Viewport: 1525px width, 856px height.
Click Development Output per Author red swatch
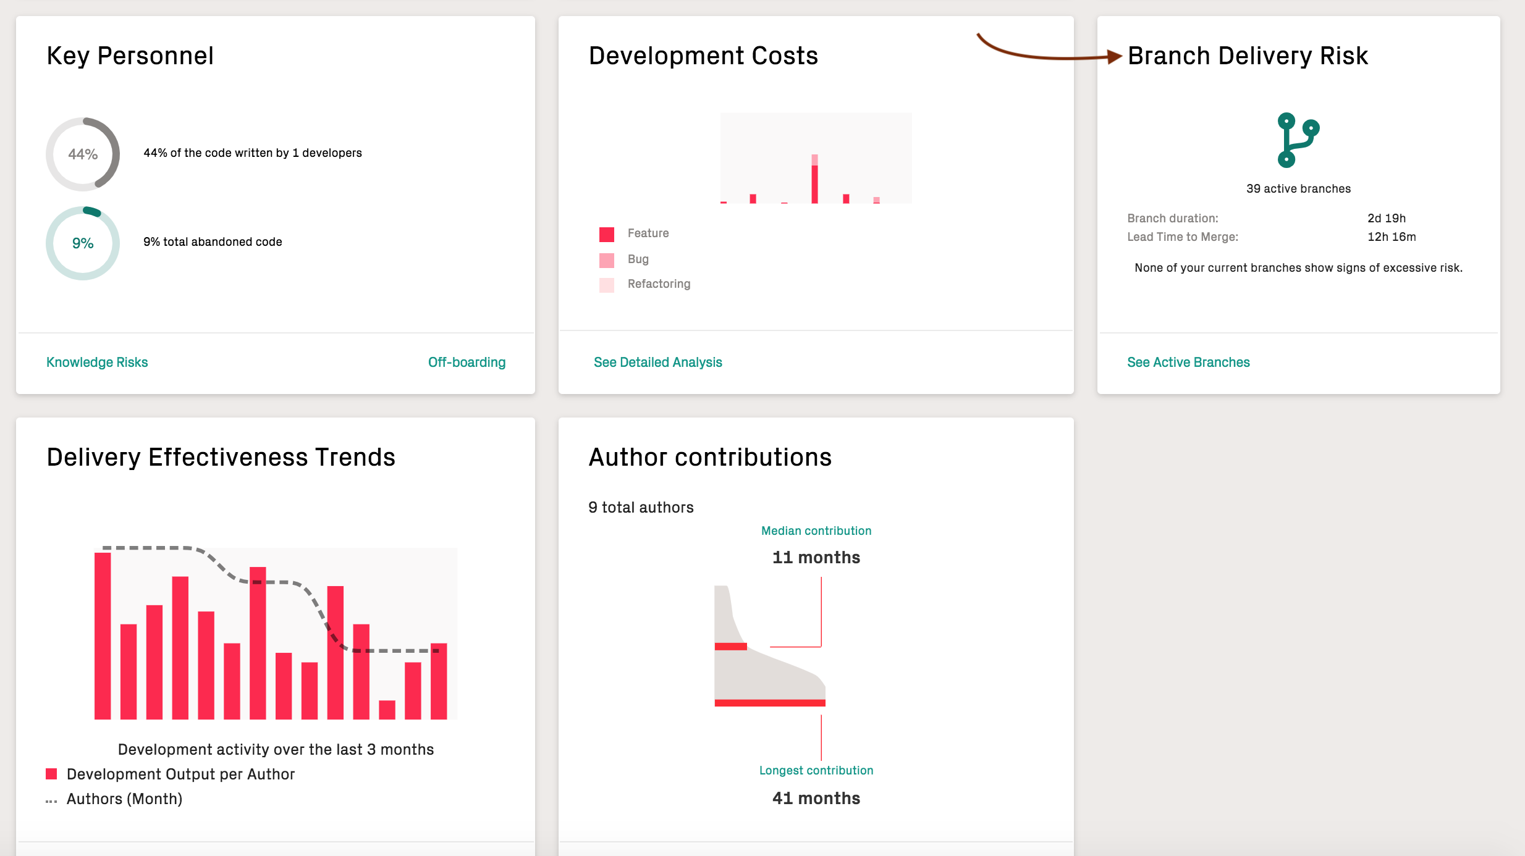point(51,774)
